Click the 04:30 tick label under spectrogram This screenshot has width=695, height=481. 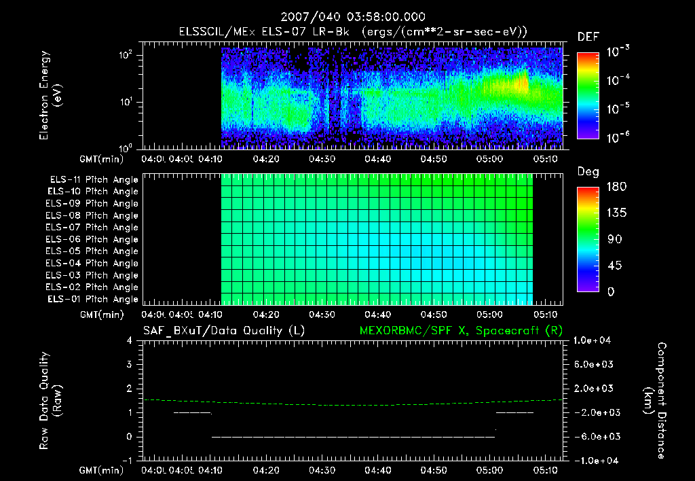[x=322, y=159]
